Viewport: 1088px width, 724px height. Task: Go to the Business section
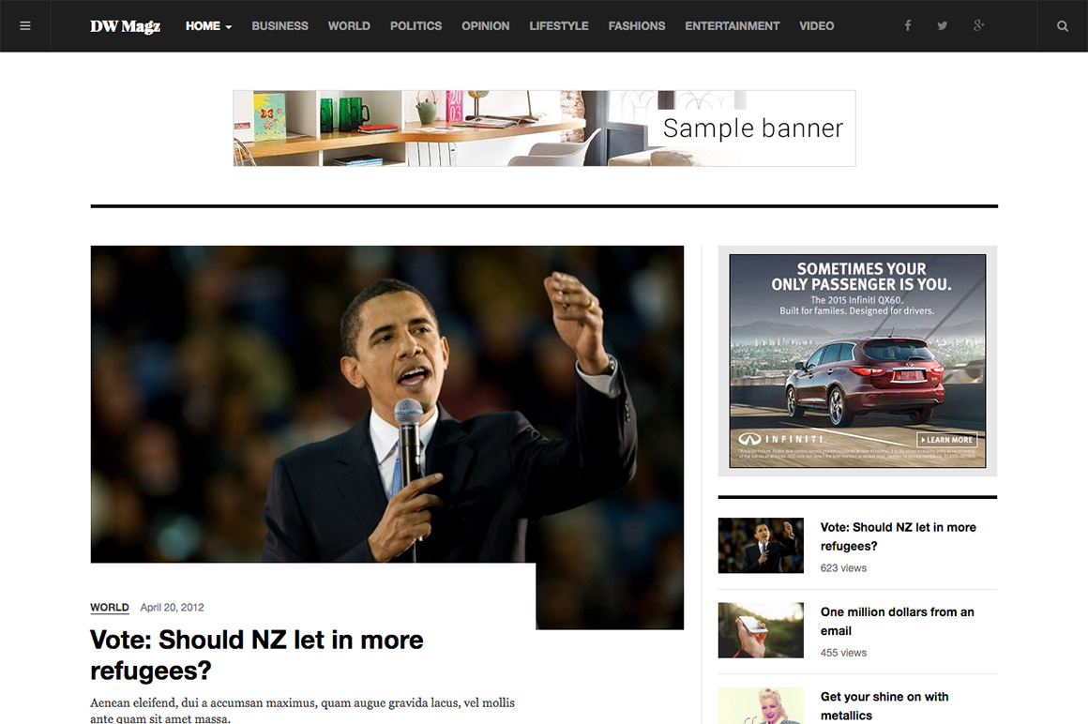point(280,26)
